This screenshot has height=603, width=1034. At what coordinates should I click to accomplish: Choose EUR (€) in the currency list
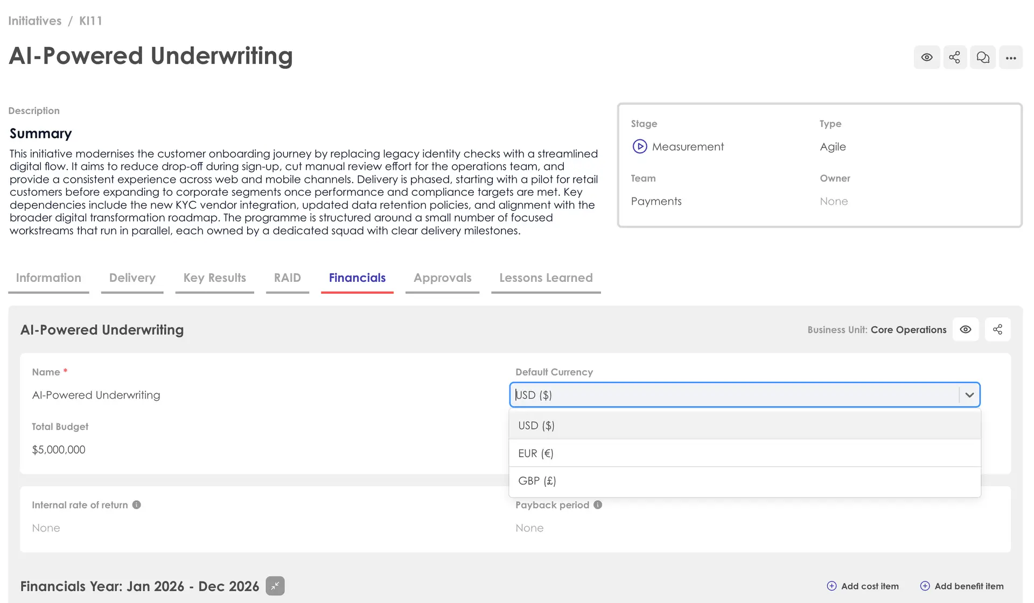pos(745,453)
